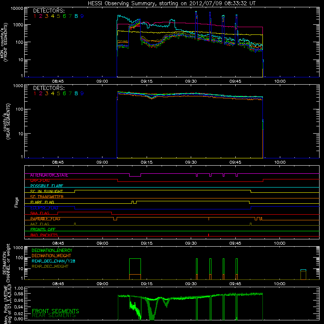Click the REAR_DEC_WEIGHT legend entry
The image size is (324, 324).
click(50, 266)
